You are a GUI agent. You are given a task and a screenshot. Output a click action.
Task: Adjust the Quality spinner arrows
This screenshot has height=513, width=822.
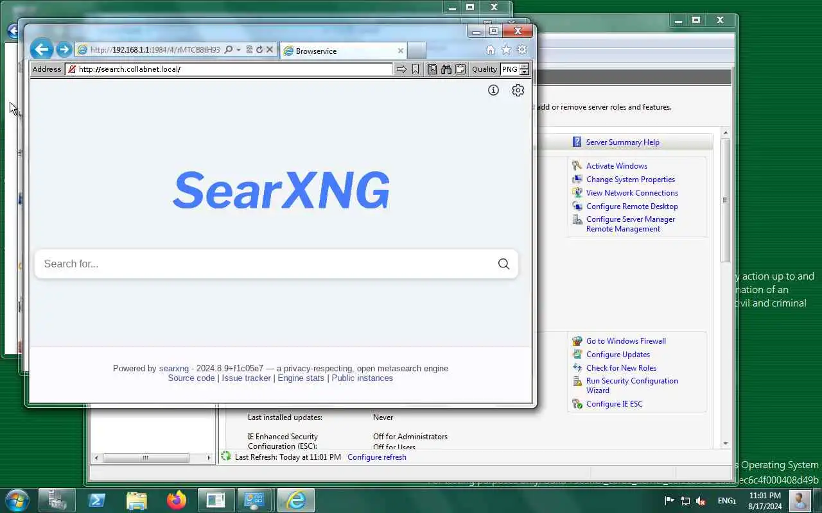(x=525, y=69)
